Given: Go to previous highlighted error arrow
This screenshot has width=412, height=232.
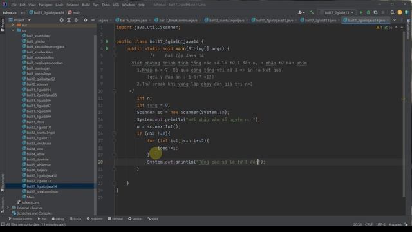Looking at the screenshot, I should (x=397, y=27).
